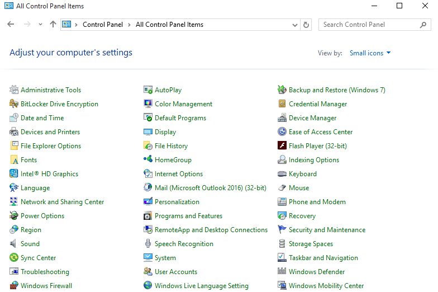Click the Language icon
Image resolution: width=438 pixels, height=292 pixels.
13,188
